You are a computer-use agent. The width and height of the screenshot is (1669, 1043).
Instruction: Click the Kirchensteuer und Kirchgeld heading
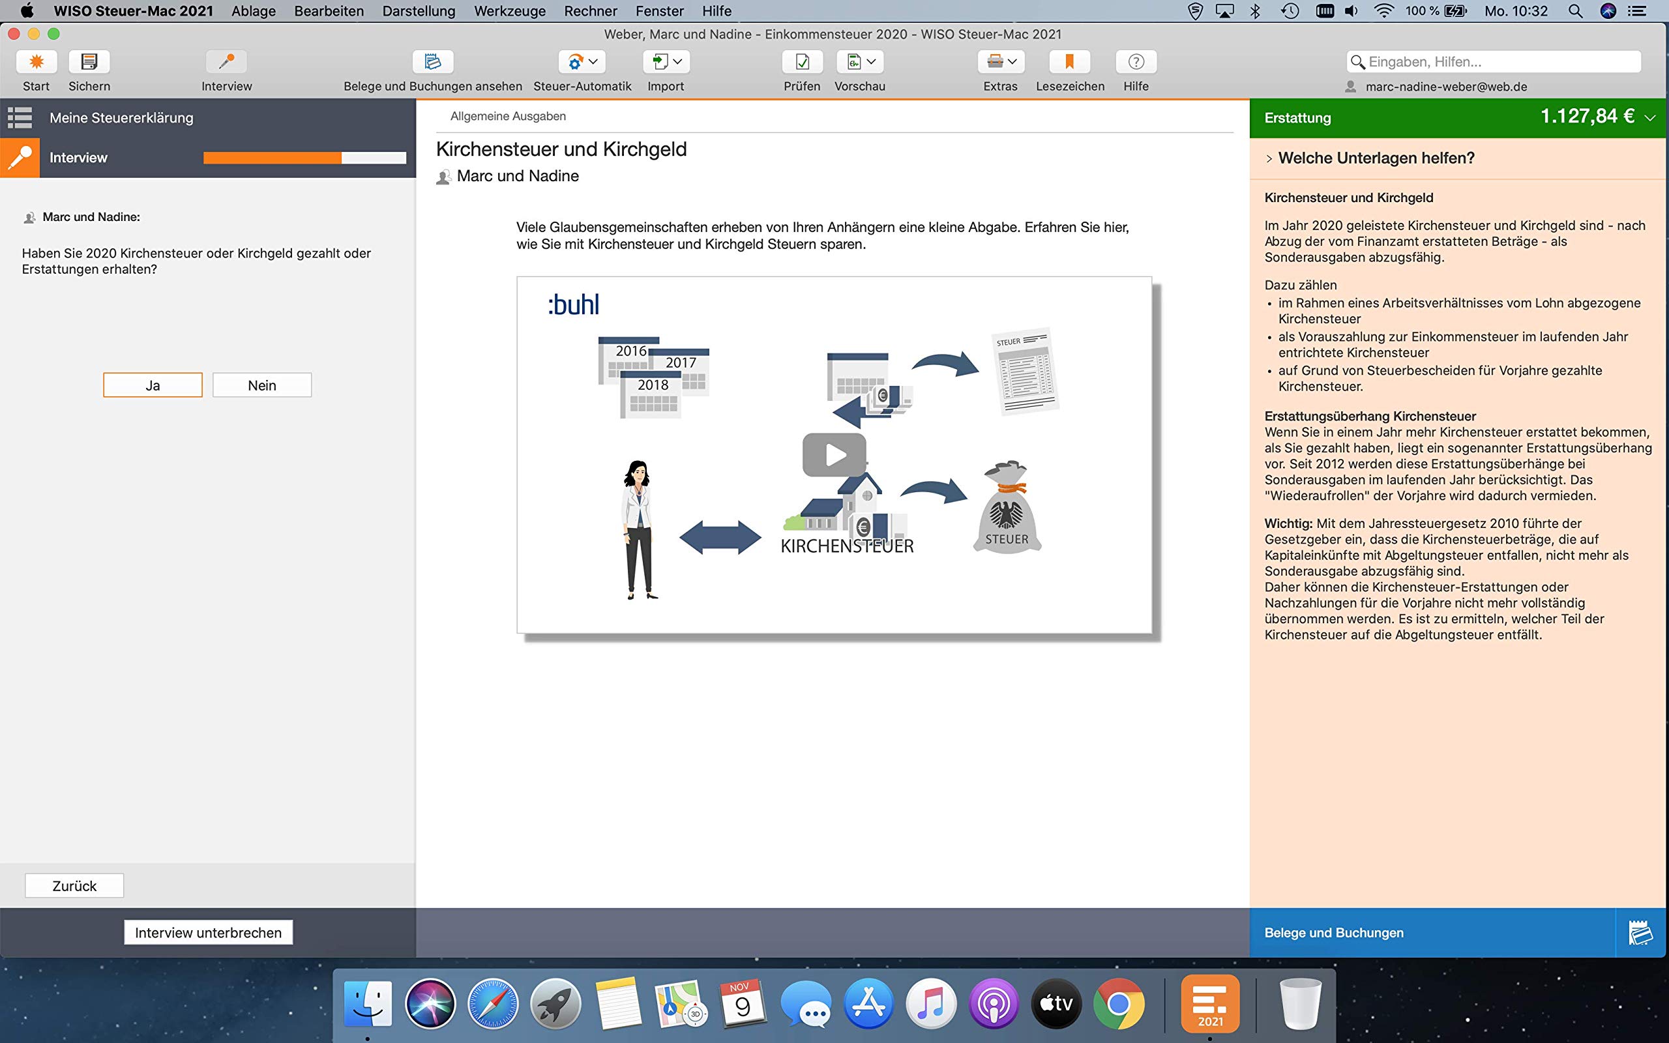point(561,149)
